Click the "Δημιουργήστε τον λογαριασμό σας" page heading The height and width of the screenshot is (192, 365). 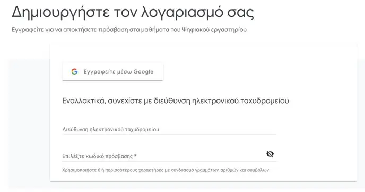133,12
